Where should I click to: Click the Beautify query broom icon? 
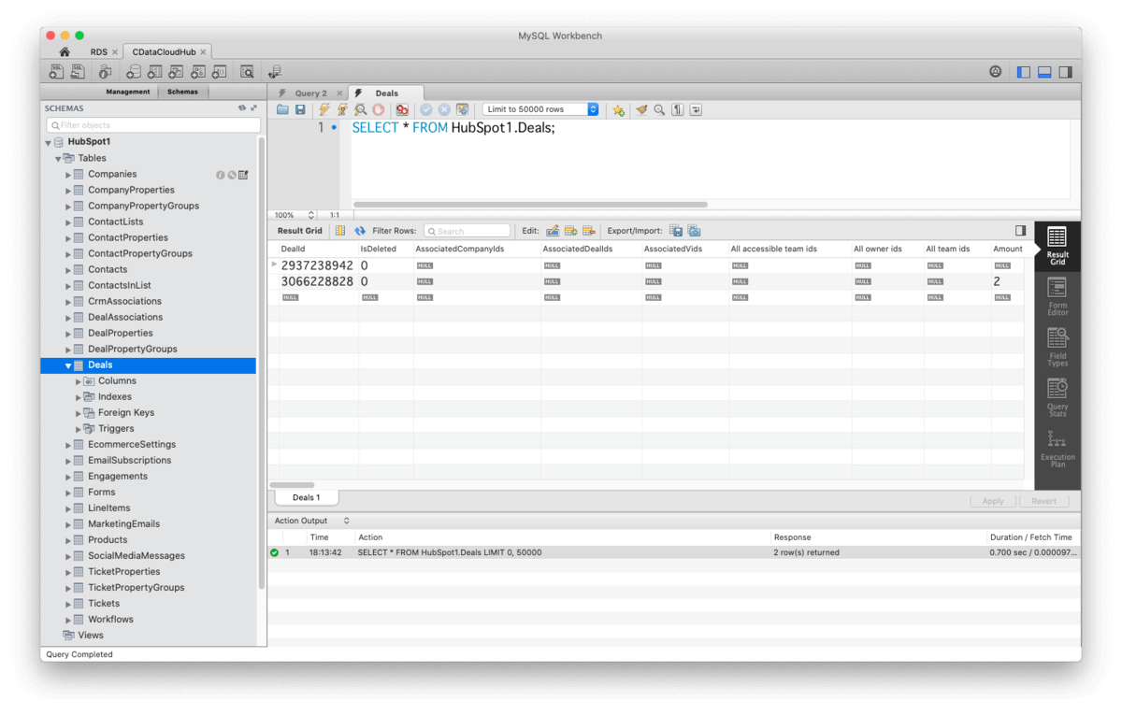641,109
